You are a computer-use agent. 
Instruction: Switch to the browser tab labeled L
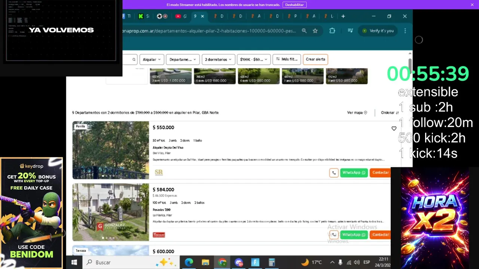point(329,16)
